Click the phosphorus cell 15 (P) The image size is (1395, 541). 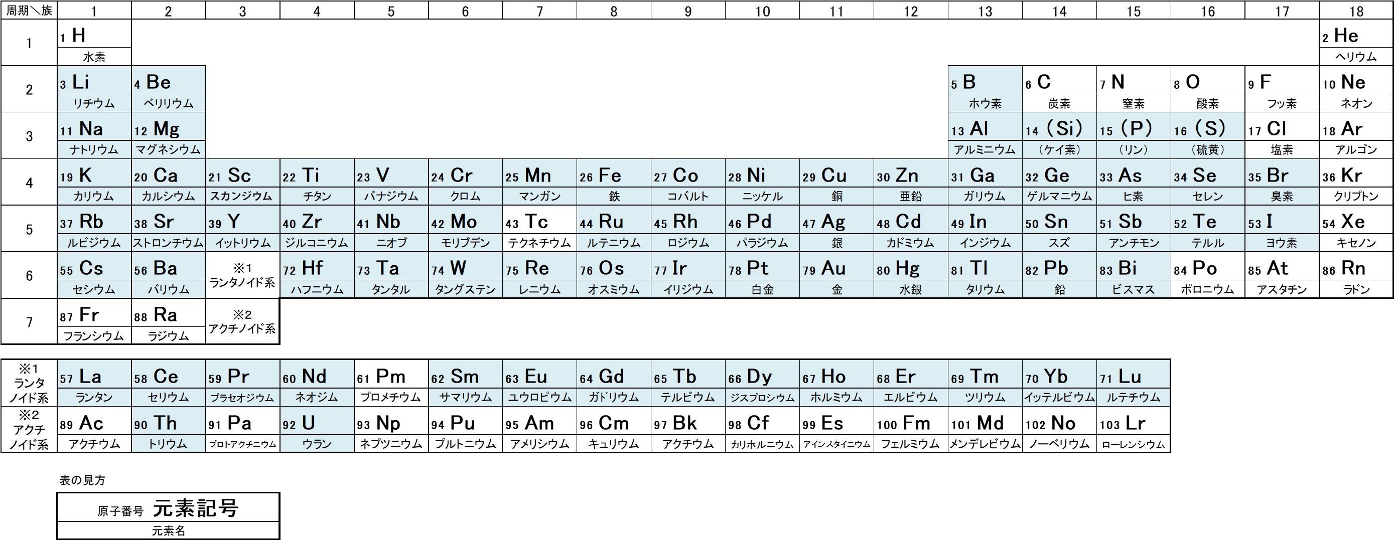coord(1134,136)
